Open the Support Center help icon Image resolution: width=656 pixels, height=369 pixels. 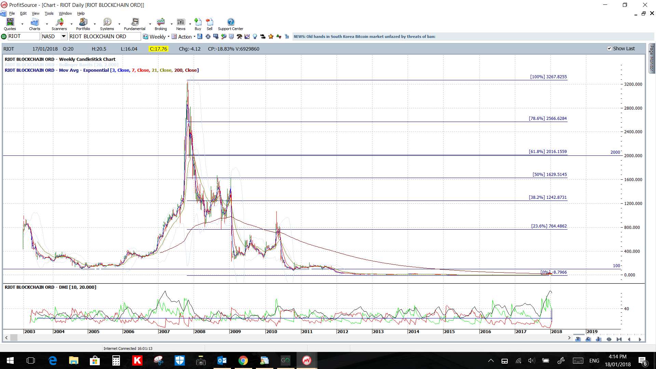pyautogui.click(x=231, y=24)
